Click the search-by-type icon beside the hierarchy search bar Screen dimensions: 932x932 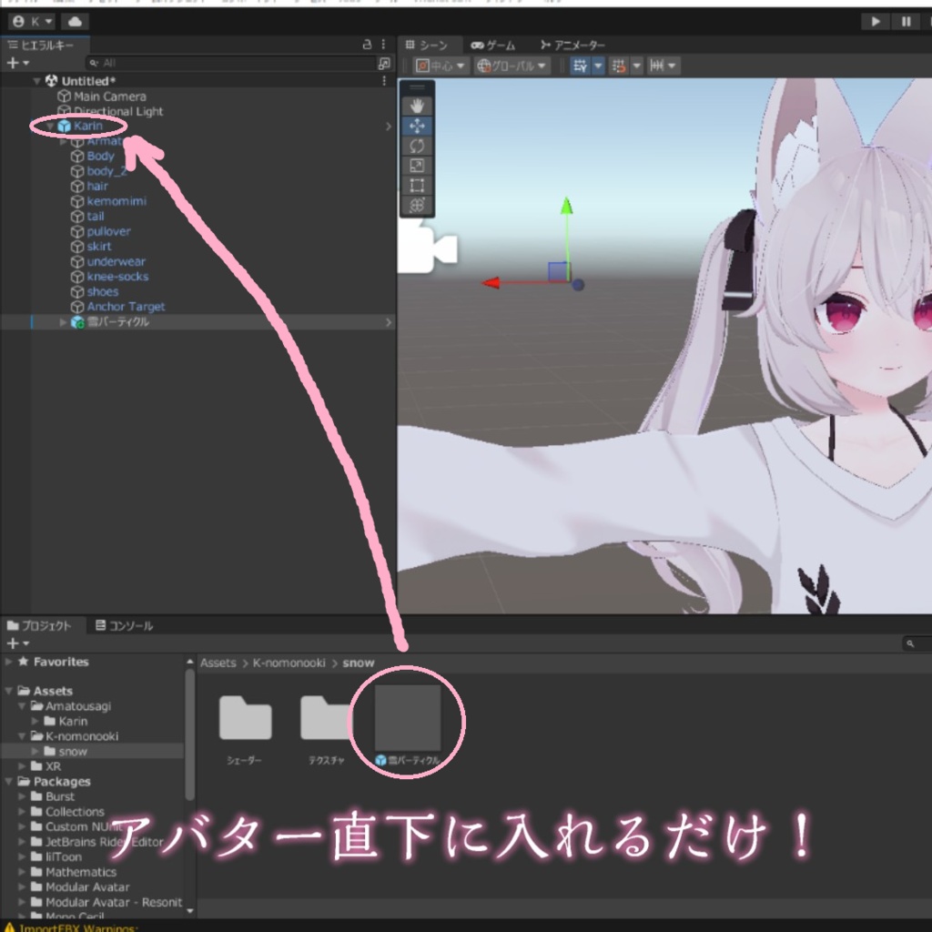(x=385, y=63)
